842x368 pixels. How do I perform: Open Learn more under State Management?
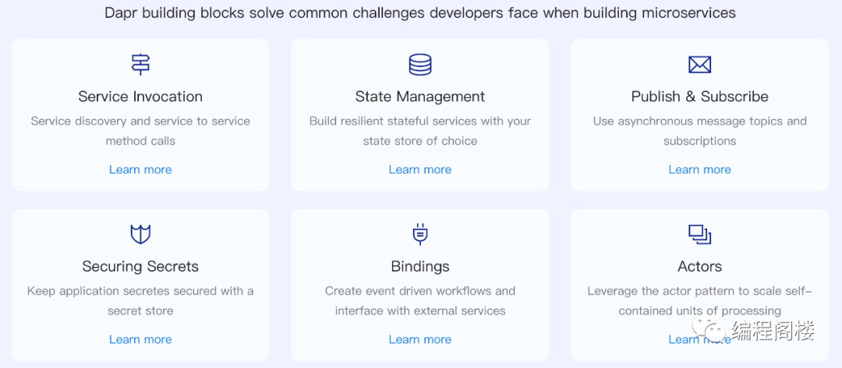coord(420,170)
